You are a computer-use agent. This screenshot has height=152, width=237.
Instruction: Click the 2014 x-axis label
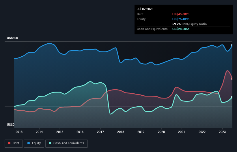pos(39,132)
